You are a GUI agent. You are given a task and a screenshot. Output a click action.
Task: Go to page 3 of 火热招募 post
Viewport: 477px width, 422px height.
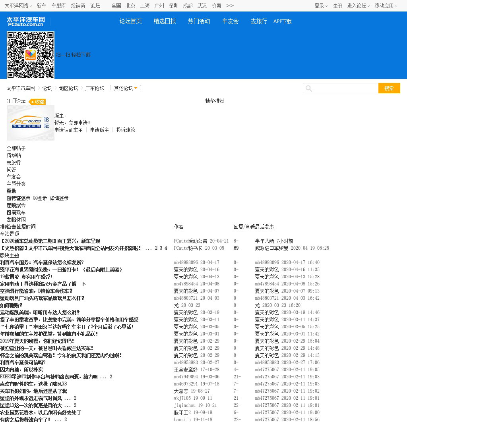click(x=161, y=248)
